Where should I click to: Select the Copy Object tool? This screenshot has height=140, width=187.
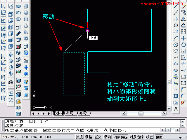[183, 13]
